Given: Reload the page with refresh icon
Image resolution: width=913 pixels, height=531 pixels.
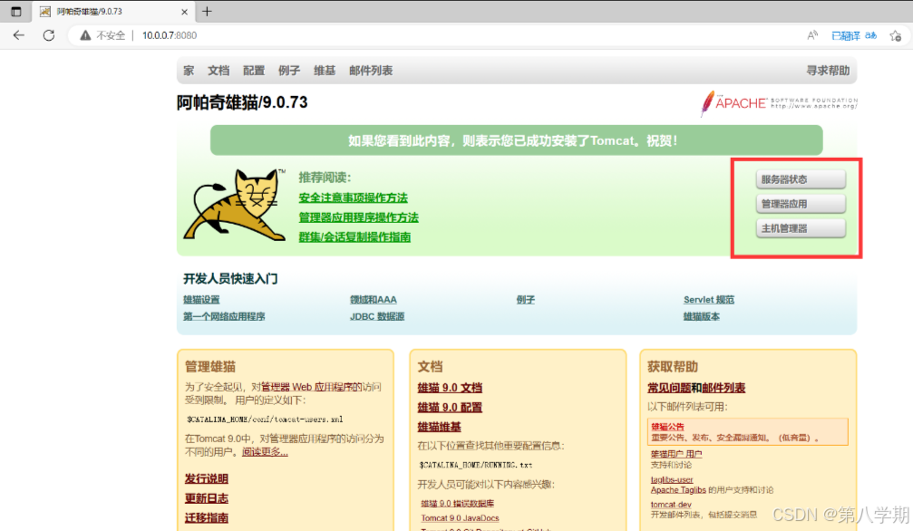Looking at the screenshot, I should pyautogui.click(x=49, y=35).
